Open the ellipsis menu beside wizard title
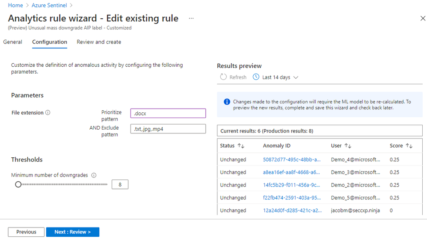This screenshot has width=427, height=242. pyautogui.click(x=191, y=18)
